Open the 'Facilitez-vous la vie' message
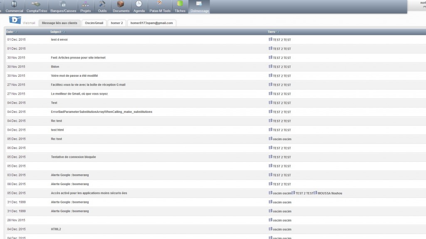This screenshot has width=426, height=239. pos(88,85)
